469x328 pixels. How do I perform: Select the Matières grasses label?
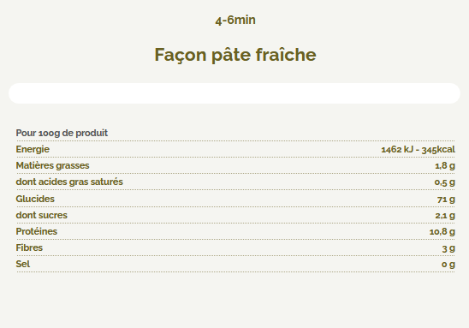53,165
